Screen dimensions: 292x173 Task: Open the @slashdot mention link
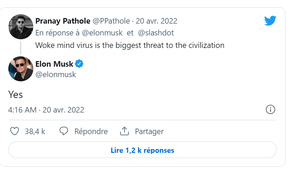[x=156, y=33]
